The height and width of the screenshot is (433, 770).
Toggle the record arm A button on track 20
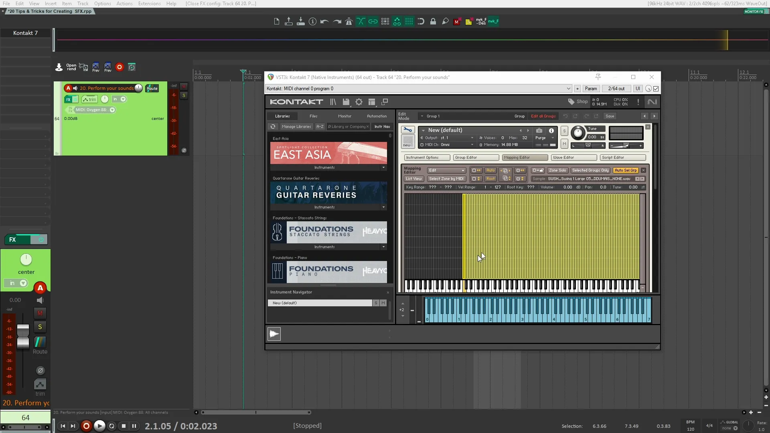pyautogui.click(x=68, y=88)
